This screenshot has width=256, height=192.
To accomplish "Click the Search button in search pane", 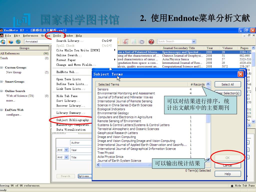I will (x=66, y=176).
